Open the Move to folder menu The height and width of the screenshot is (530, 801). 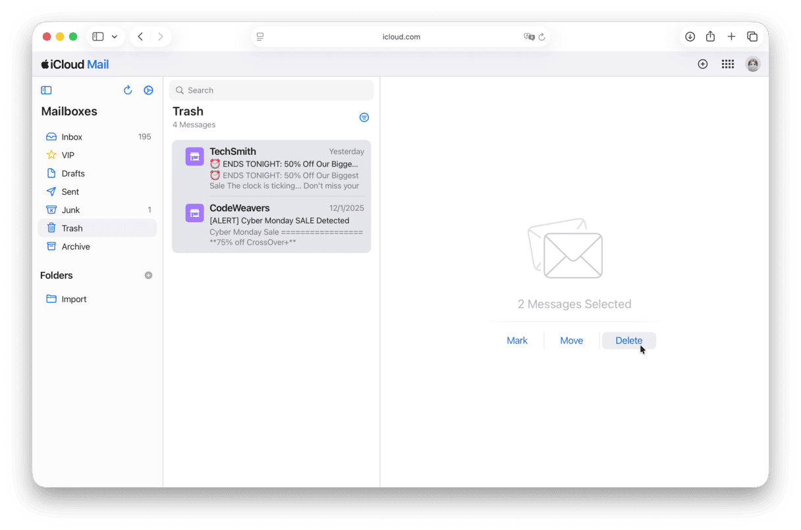point(571,341)
